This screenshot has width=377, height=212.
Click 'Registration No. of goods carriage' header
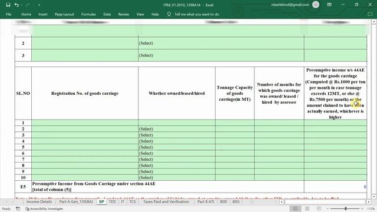85,93
